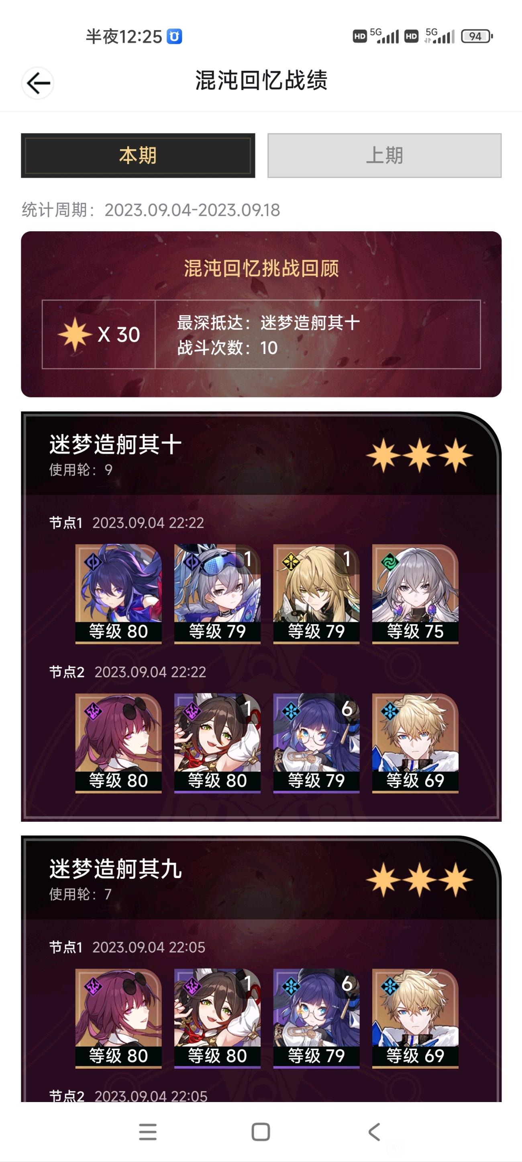Switch to the 上期 tab
Screen dimensions: 522x1162
click(384, 155)
